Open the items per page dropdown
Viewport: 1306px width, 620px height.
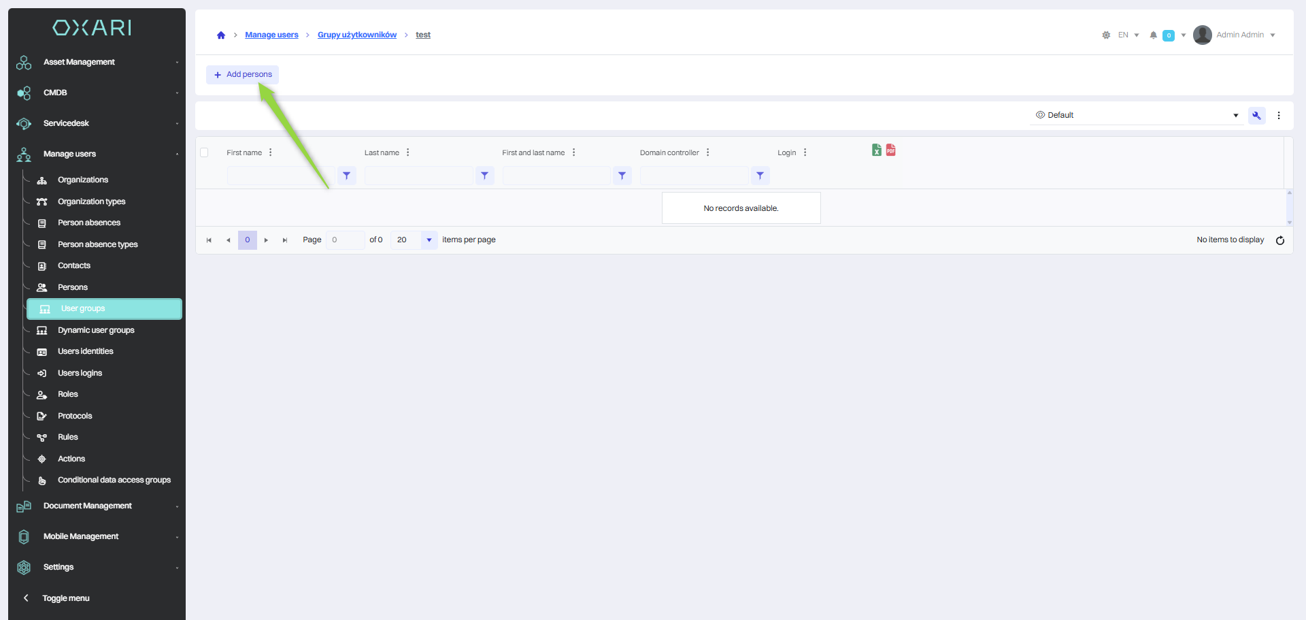pyautogui.click(x=429, y=240)
